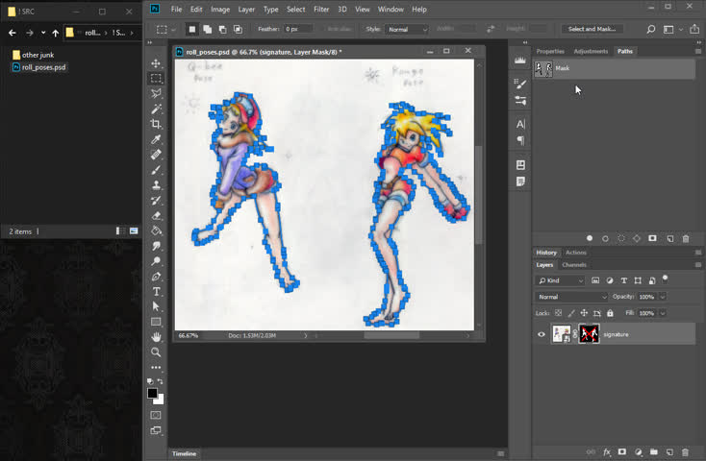Click the signature layer mask thumbnail
Viewport: 706px width, 461px height.
point(589,334)
